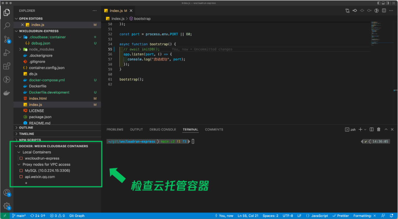This screenshot has height=219, width=398.
Task: Toggle the api.weixin.qq.com proxy node square
Action: [21, 177]
